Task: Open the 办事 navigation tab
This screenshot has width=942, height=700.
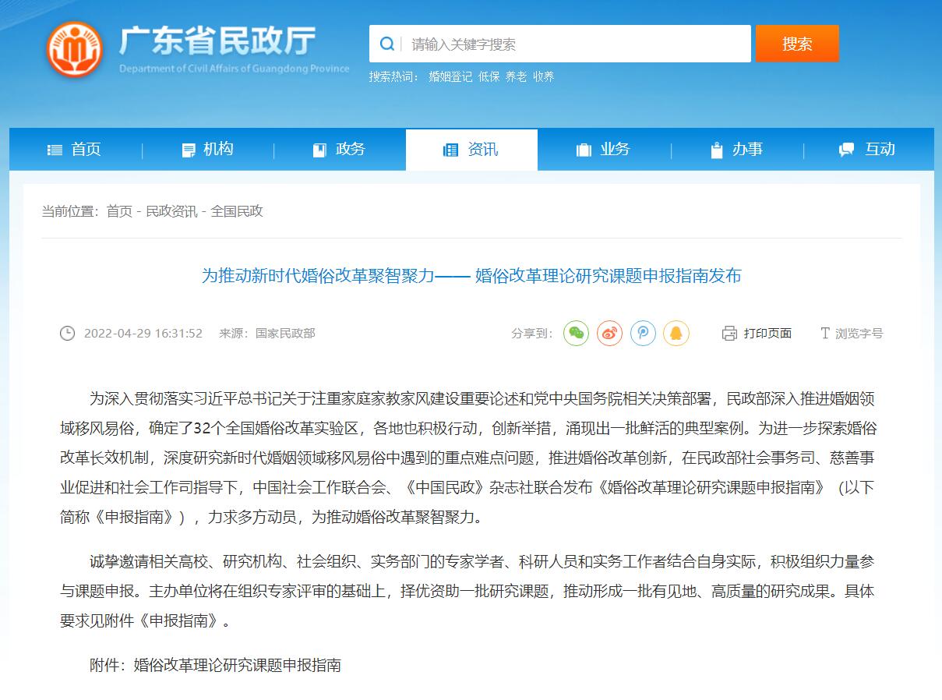Action: (x=736, y=150)
